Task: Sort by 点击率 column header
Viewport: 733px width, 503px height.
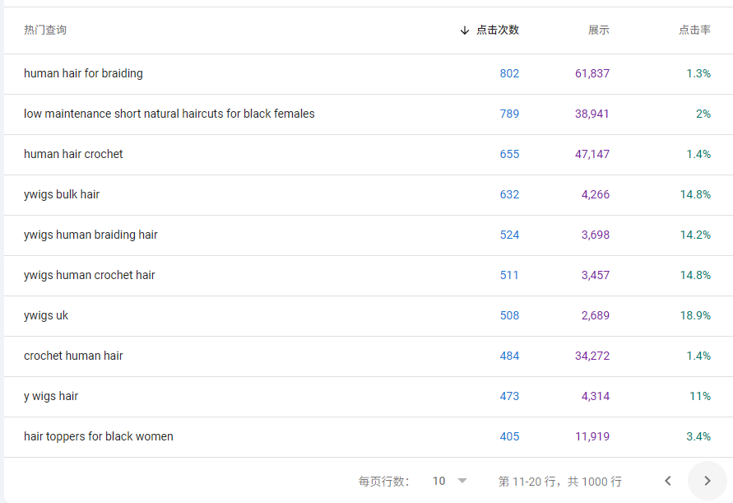Action: pyautogui.click(x=694, y=30)
